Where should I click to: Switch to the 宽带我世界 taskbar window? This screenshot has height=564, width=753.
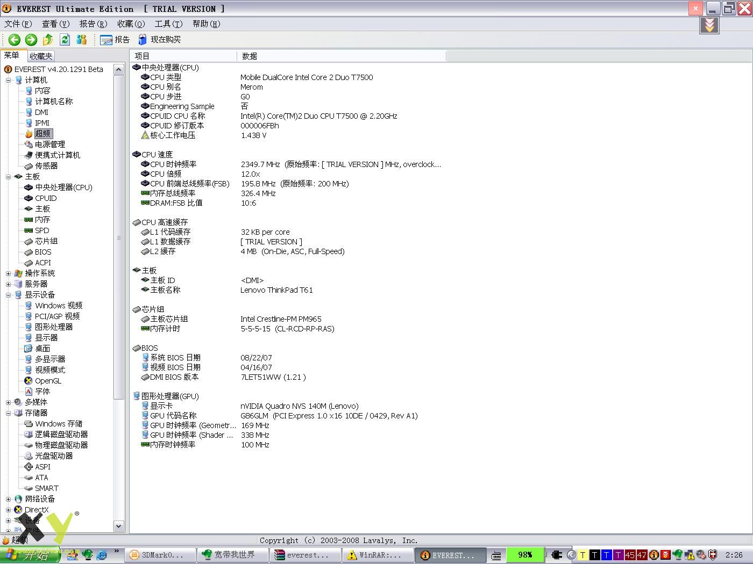click(x=232, y=555)
